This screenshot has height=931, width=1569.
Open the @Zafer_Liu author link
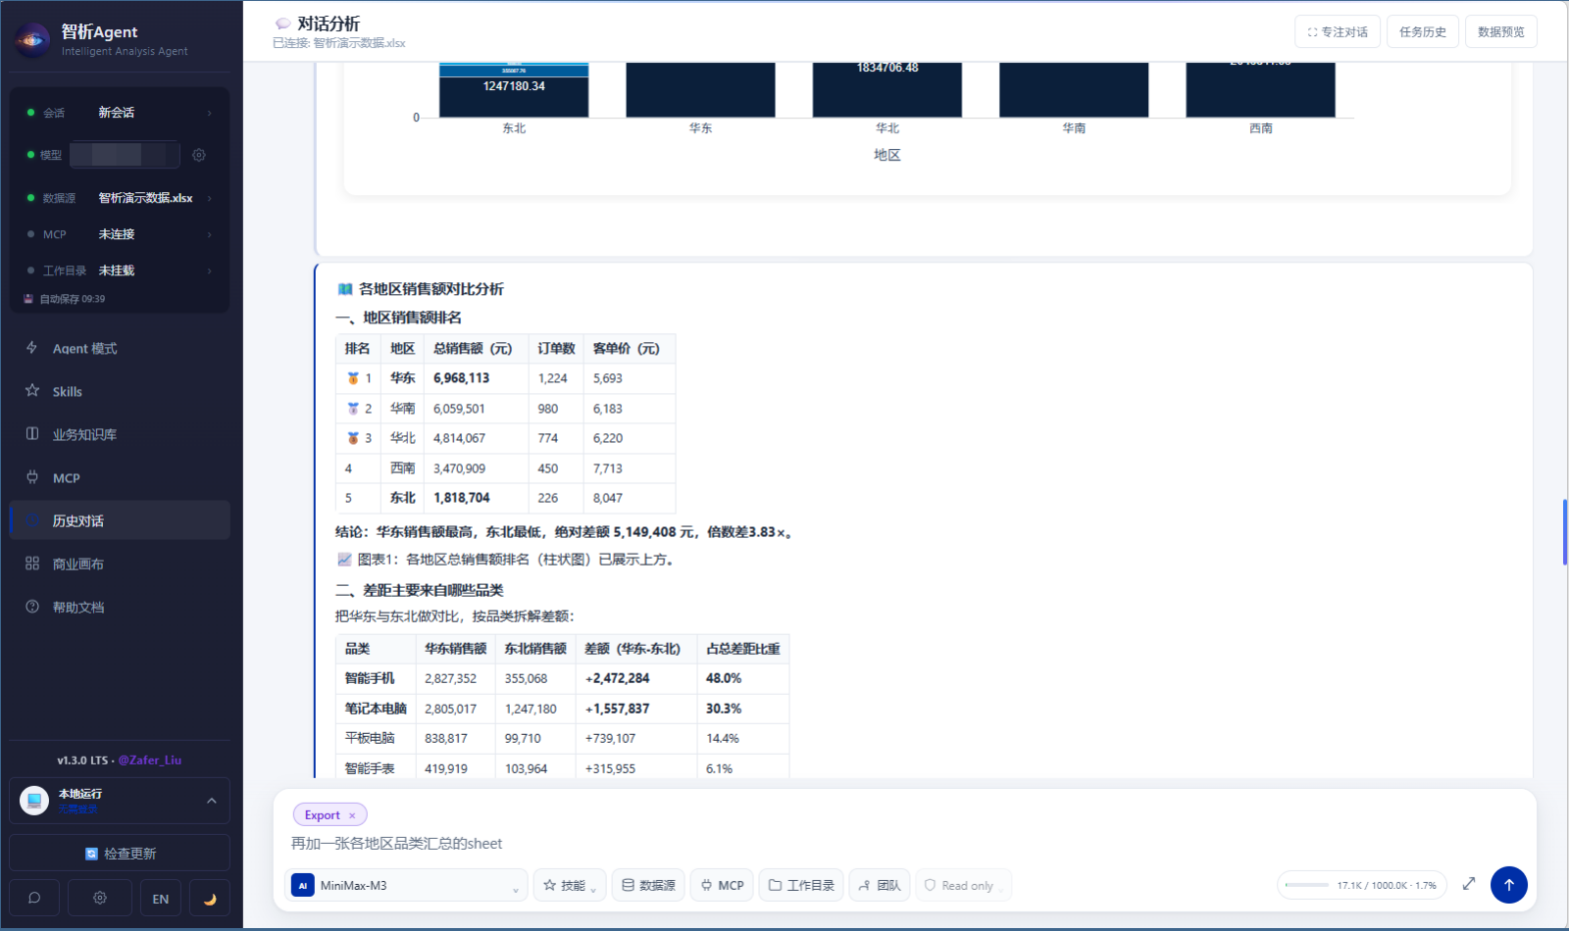click(x=150, y=759)
